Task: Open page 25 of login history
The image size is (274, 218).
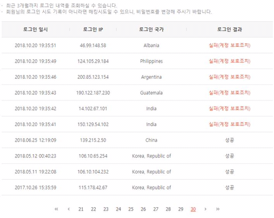Action: [x=131, y=209]
